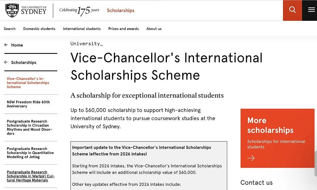Screen dimensions: 317x190
Task: Click the Celebrating 175 years logo
Action: [x=79, y=11]
